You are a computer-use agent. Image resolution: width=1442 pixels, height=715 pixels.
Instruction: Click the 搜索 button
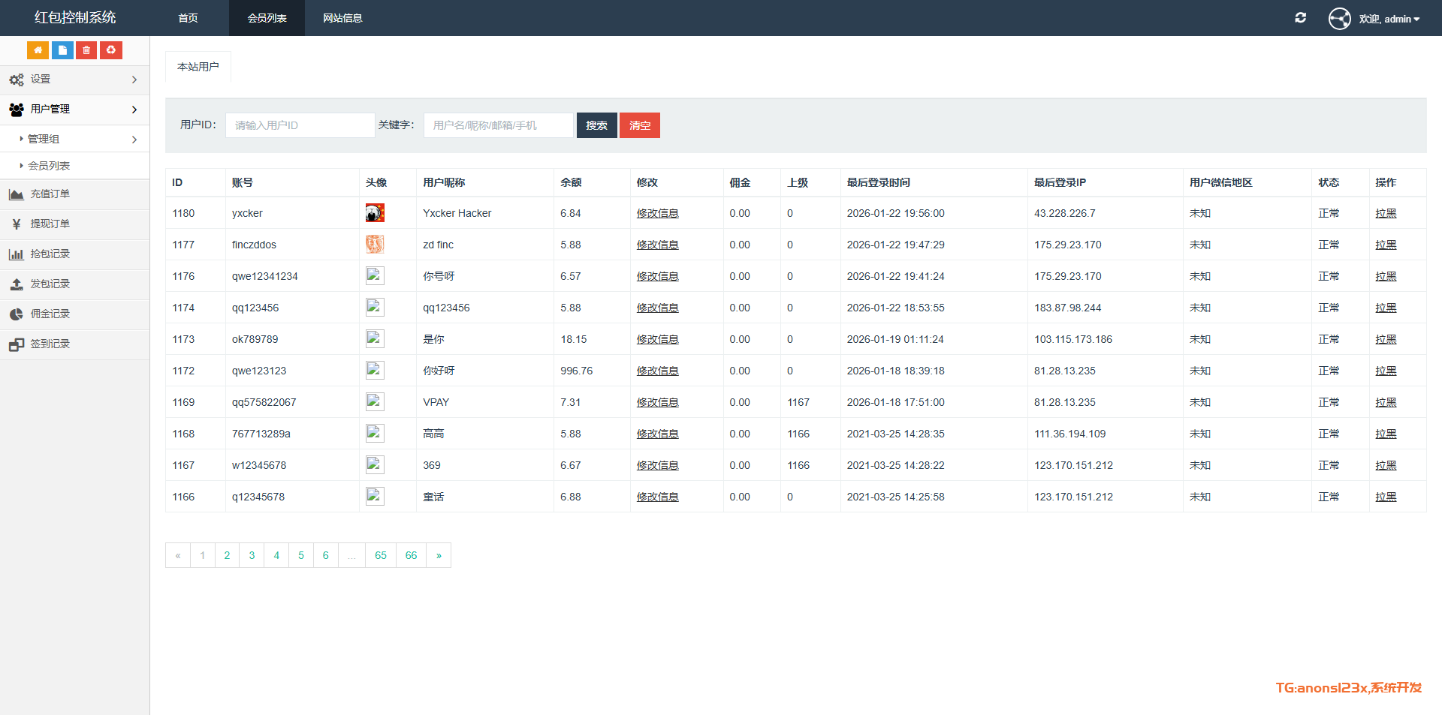[x=596, y=125]
